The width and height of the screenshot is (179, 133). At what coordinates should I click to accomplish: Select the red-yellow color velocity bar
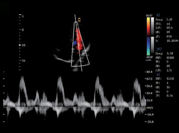coord(148,27)
